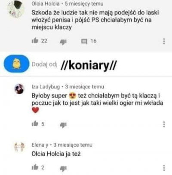Viewport: 172px width, 175px height.
Task: Click Iza Ladybug's profile avatar
Action: point(19,89)
